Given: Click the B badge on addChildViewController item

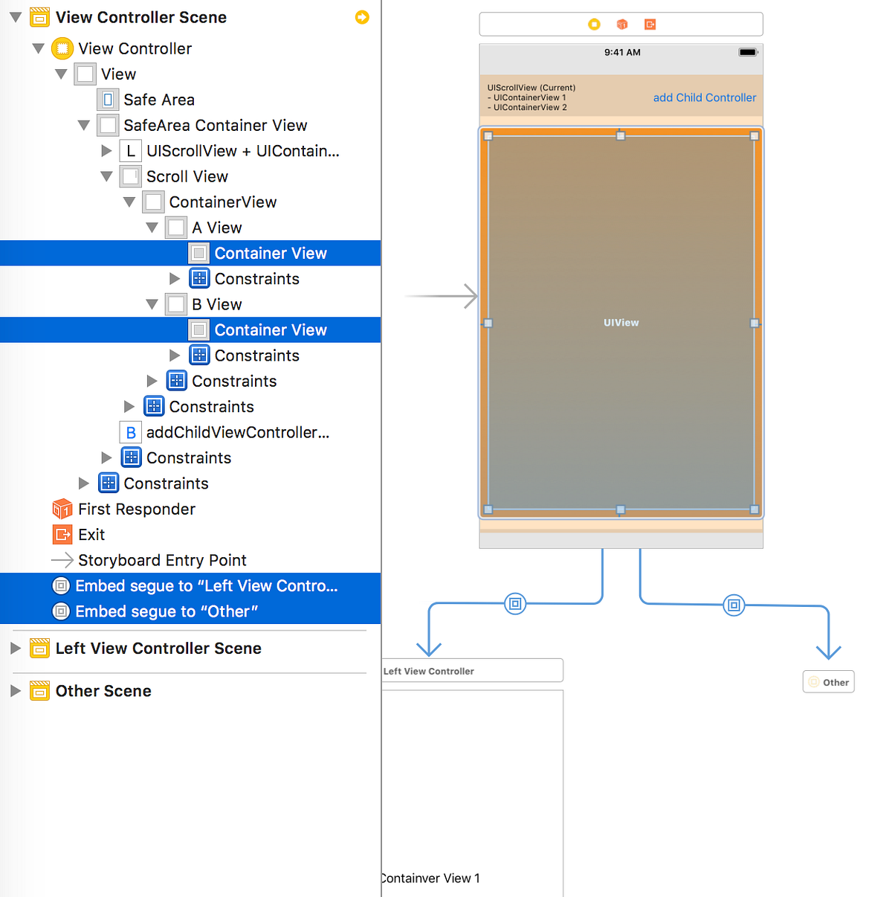Looking at the screenshot, I should (131, 432).
